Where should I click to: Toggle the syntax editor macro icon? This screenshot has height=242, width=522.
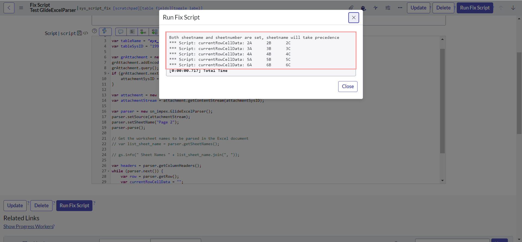point(105,32)
